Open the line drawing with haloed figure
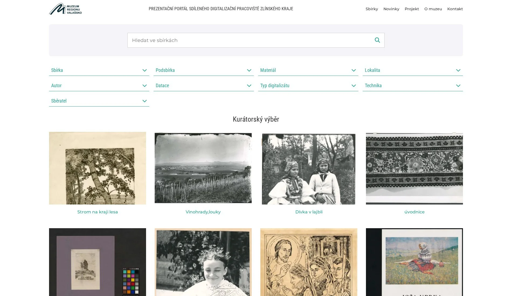Screen dimensions: 512x296 click(x=309, y=262)
